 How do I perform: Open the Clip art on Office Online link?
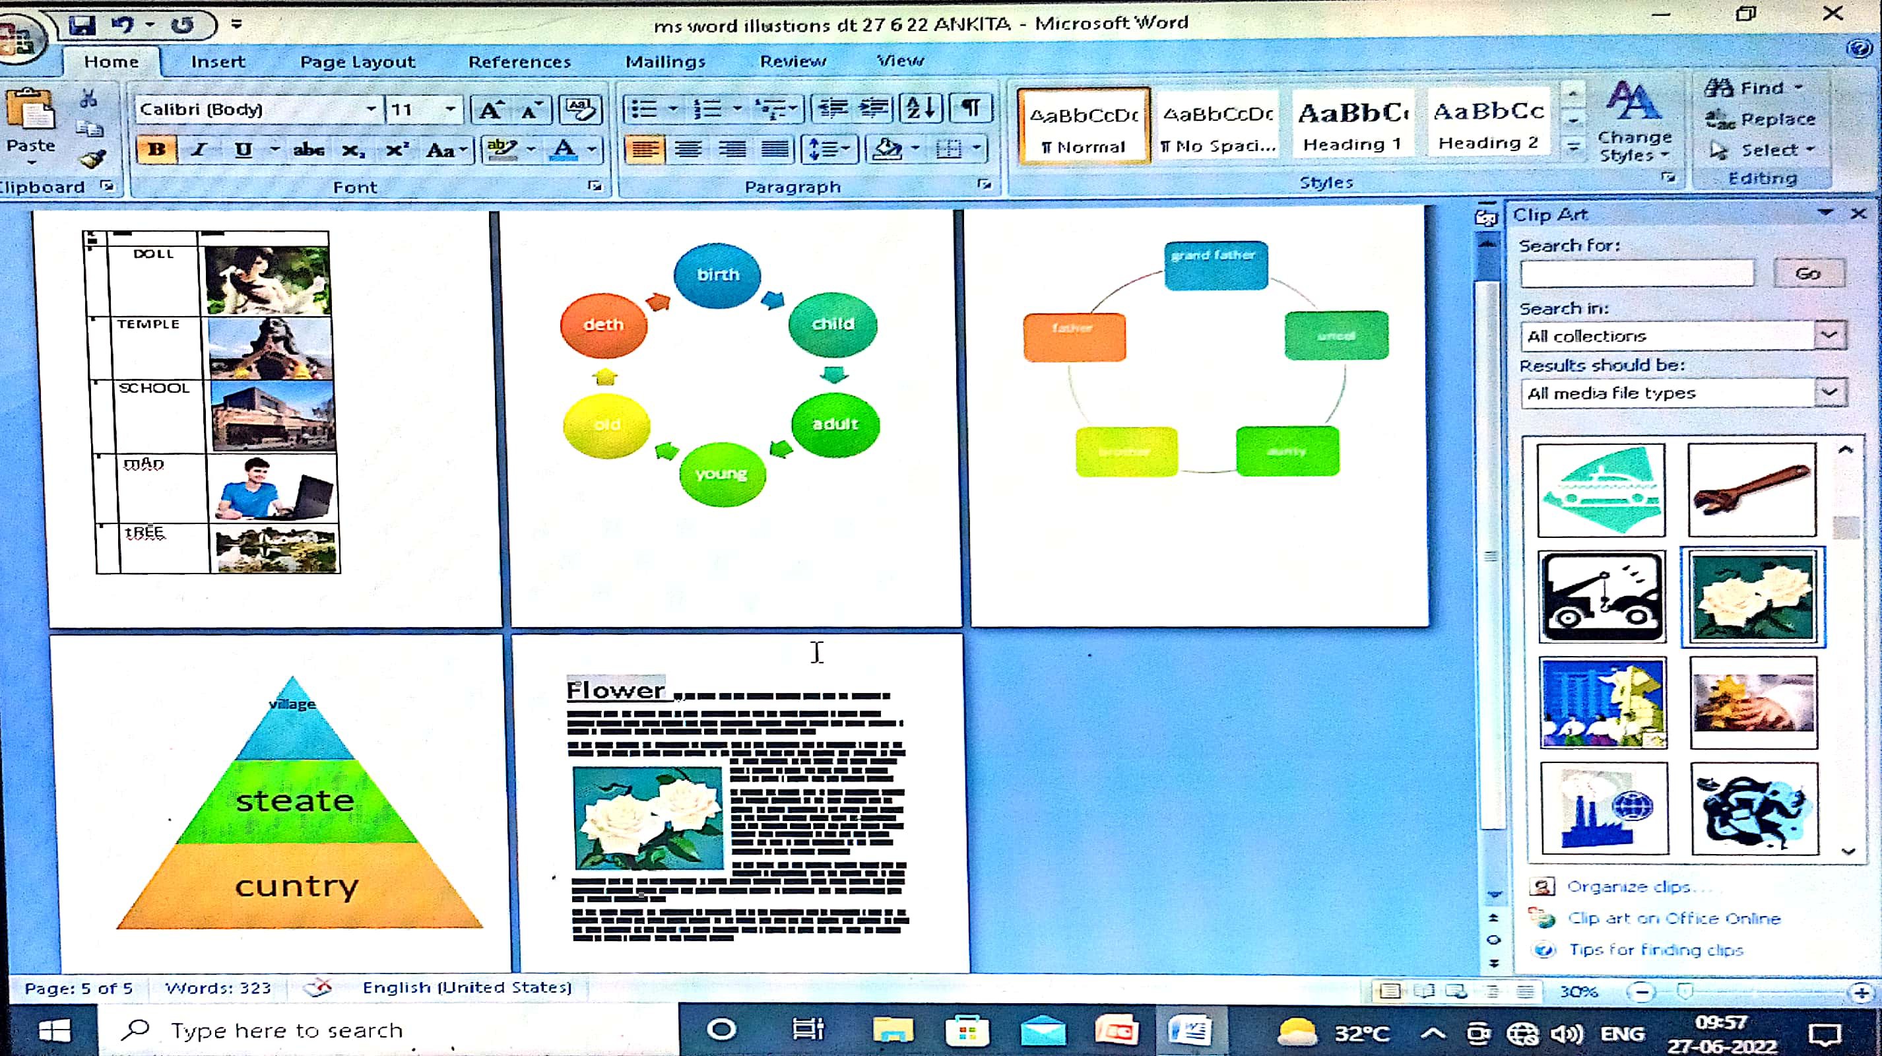pyautogui.click(x=1673, y=919)
